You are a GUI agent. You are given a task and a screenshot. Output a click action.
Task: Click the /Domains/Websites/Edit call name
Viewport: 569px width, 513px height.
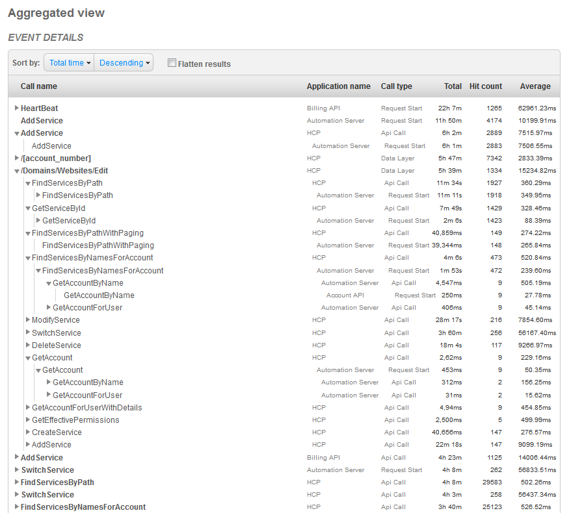(64, 171)
